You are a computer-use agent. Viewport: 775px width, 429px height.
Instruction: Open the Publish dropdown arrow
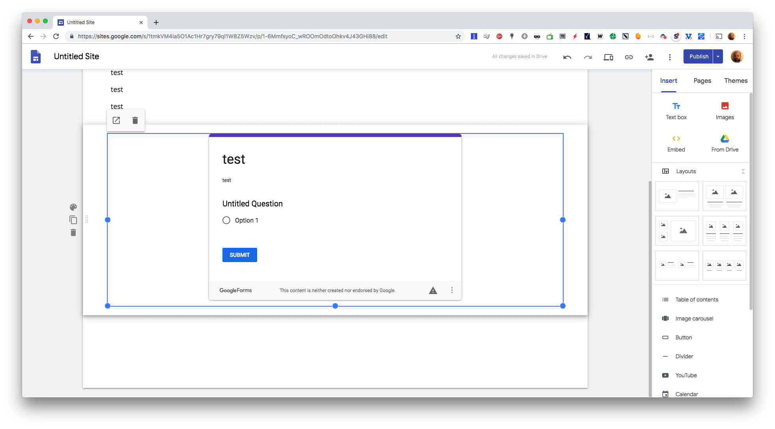click(717, 56)
